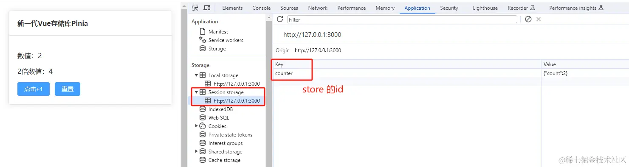Collapse the Session storage tree node
Viewport: 629px width, 167px height.
pos(197,92)
